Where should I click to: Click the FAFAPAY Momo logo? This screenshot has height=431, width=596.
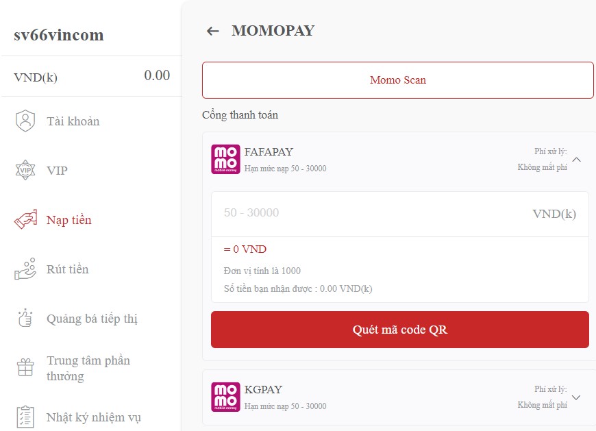[225, 160]
